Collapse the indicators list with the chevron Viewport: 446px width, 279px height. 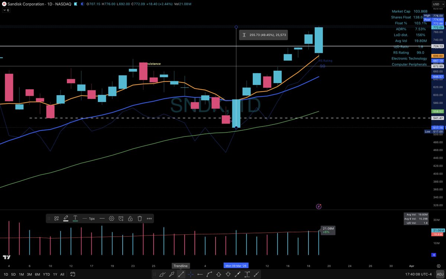(4, 10)
